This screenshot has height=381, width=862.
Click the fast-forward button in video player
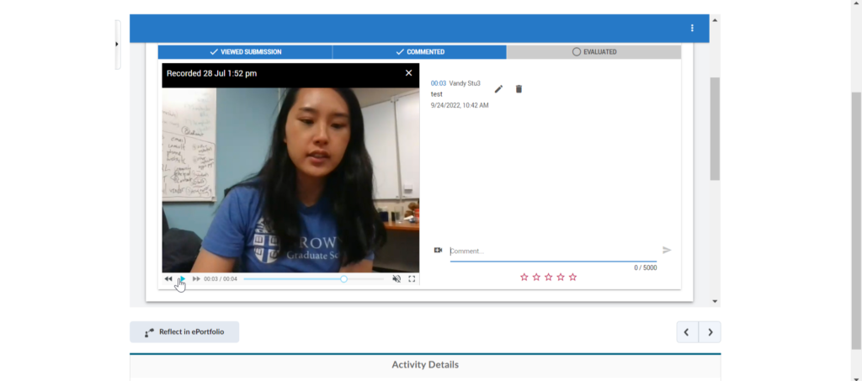click(196, 278)
